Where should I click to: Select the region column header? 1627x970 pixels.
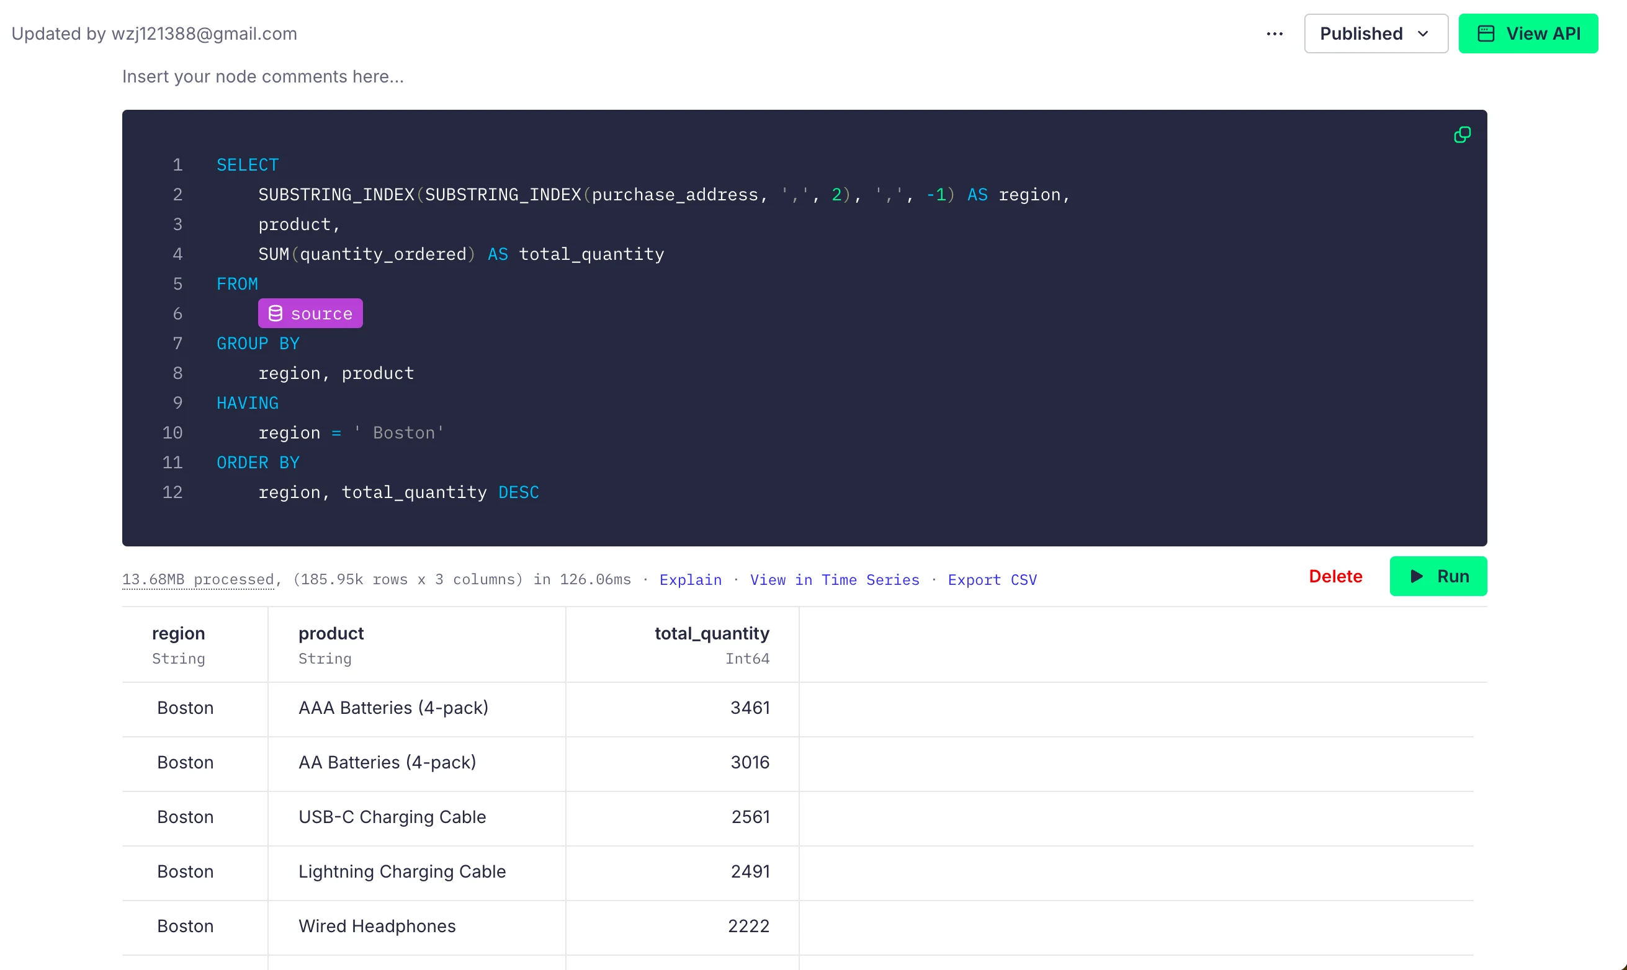coord(179,633)
